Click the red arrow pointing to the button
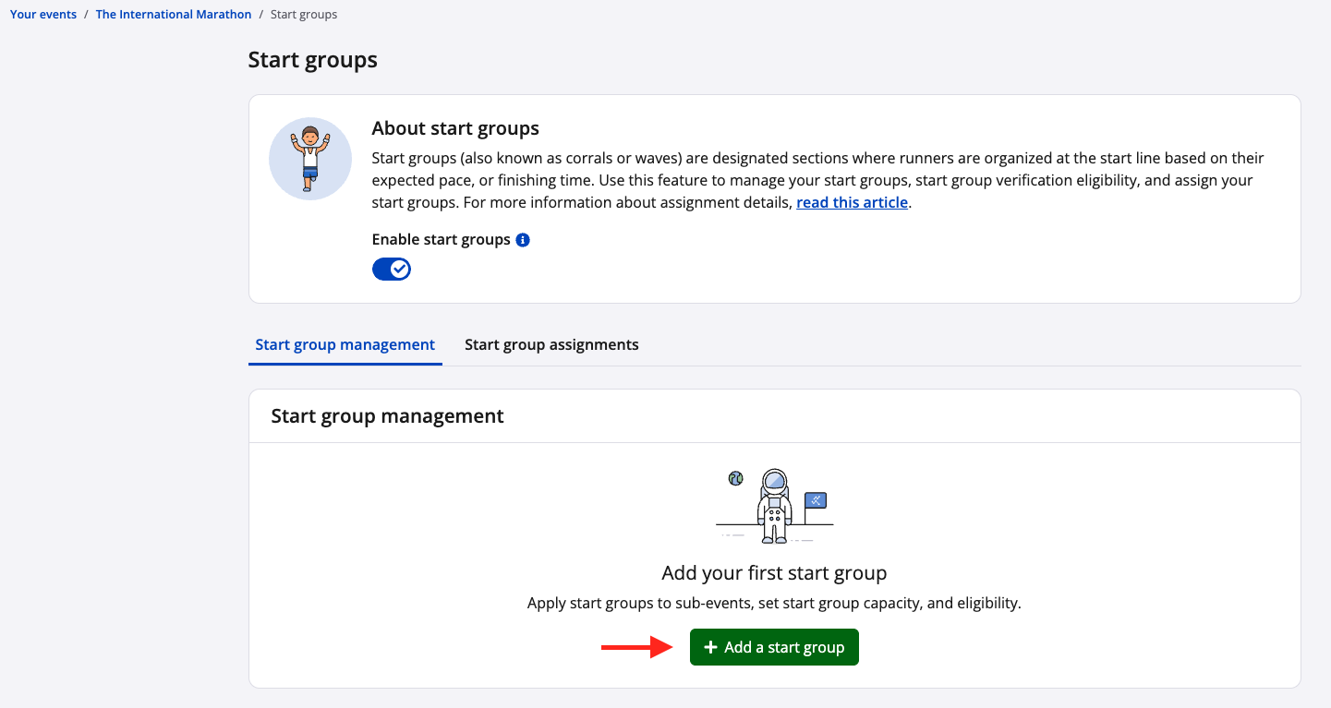Screen dimensions: 1331x708 pyautogui.click(x=636, y=648)
